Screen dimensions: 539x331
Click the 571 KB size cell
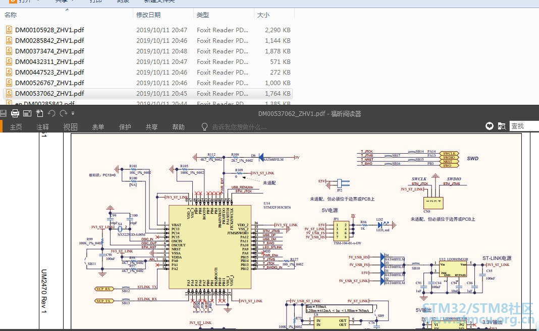[280, 62]
